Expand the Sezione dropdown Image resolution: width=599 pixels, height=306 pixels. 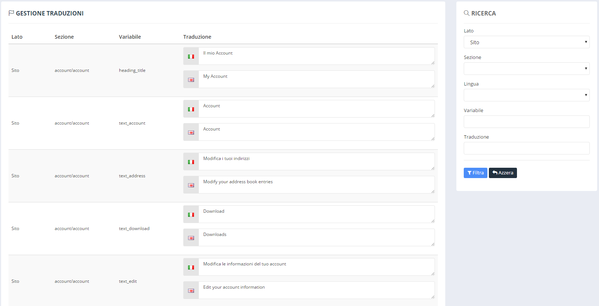pyautogui.click(x=527, y=69)
